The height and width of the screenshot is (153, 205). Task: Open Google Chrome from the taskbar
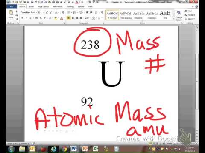(64, 149)
